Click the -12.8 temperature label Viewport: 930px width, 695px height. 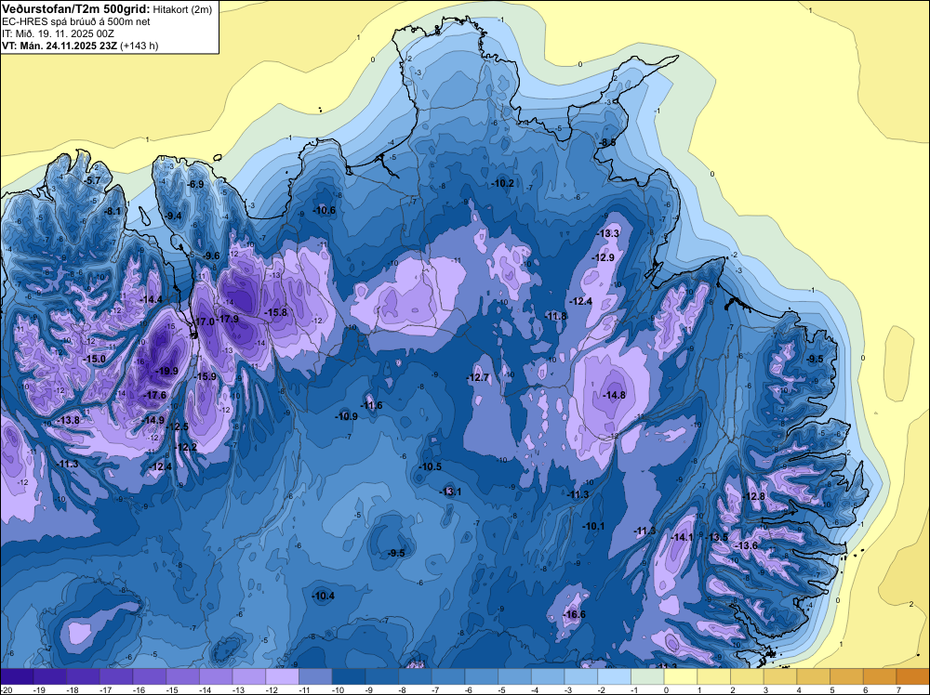pos(754,496)
